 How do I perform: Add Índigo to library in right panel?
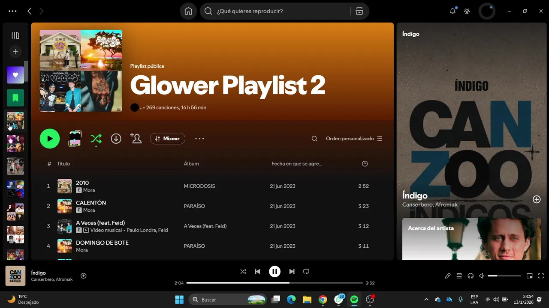click(x=537, y=199)
